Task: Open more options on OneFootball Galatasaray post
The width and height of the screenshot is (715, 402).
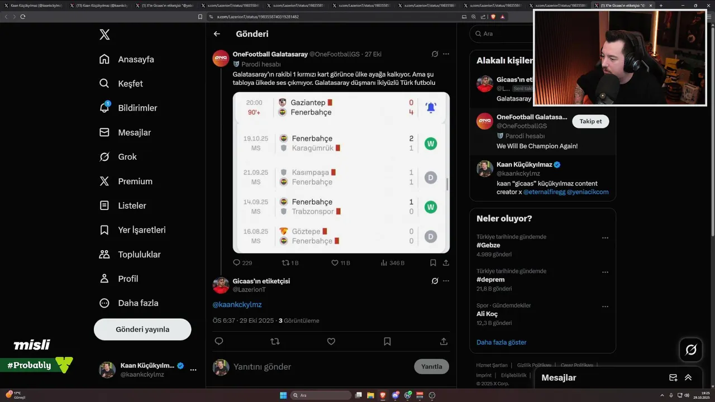Action: point(446,54)
